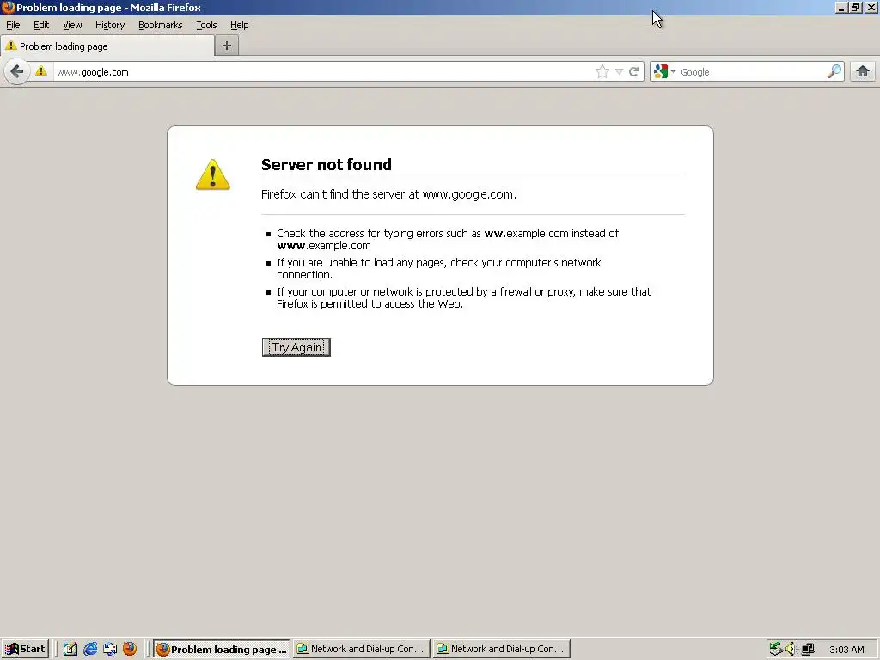The width and height of the screenshot is (880, 660).
Task: Launch Firefox from quick launch bar
Action: pyautogui.click(x=130, y=649)
